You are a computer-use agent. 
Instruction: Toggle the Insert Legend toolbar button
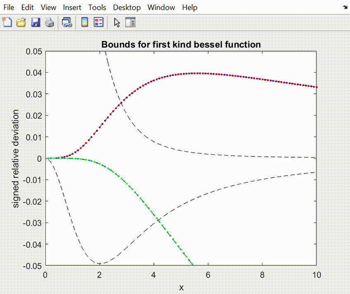[98, 22]
